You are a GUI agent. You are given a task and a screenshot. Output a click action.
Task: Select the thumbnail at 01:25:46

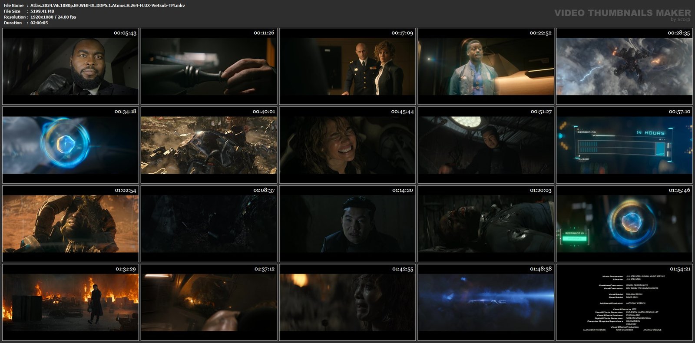coord(624,224)
